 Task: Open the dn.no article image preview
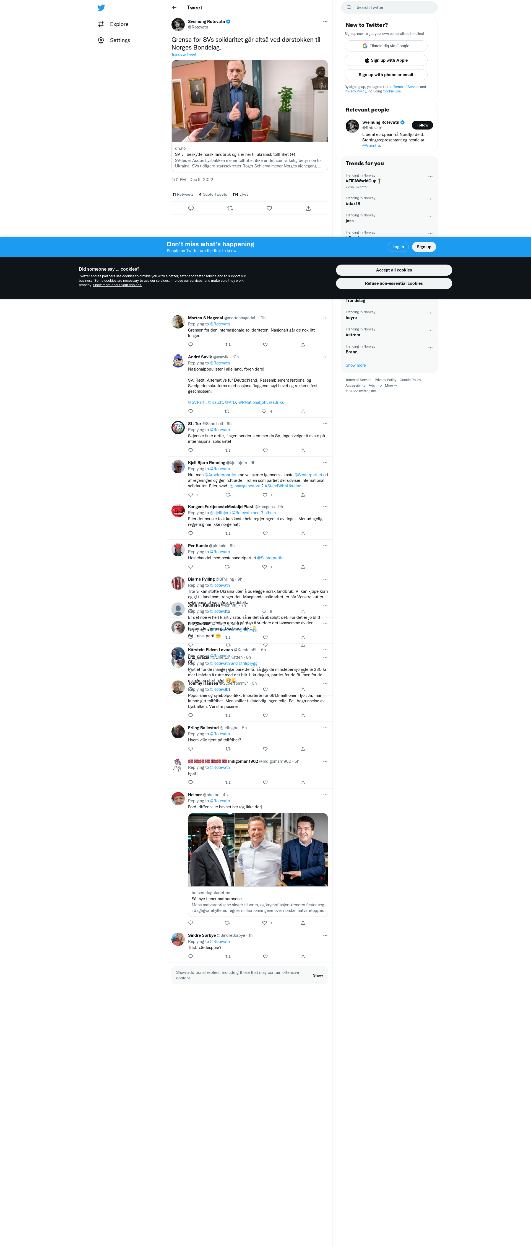[x=249, y=101]
